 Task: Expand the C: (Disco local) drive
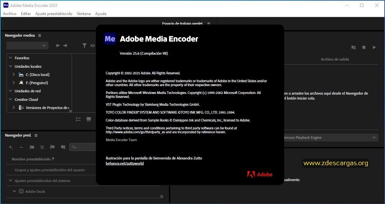[x=14, y=74]
